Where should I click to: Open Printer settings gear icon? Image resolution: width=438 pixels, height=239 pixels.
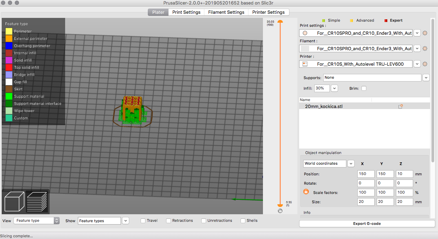(x=425, y=64)
